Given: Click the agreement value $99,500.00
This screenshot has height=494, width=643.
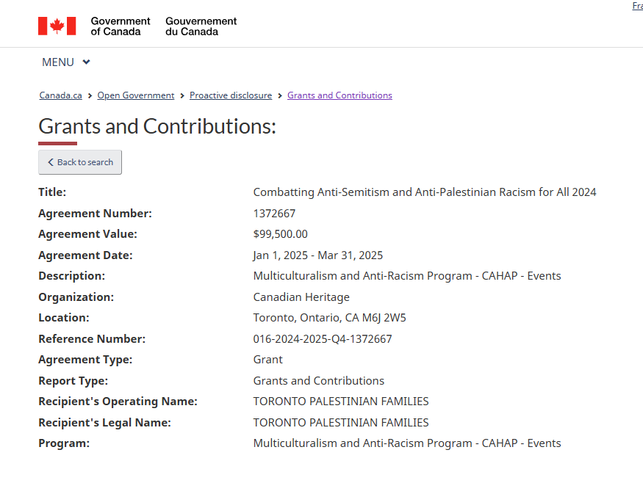Looking at the screenshot, I should click(x=280, y=234).
